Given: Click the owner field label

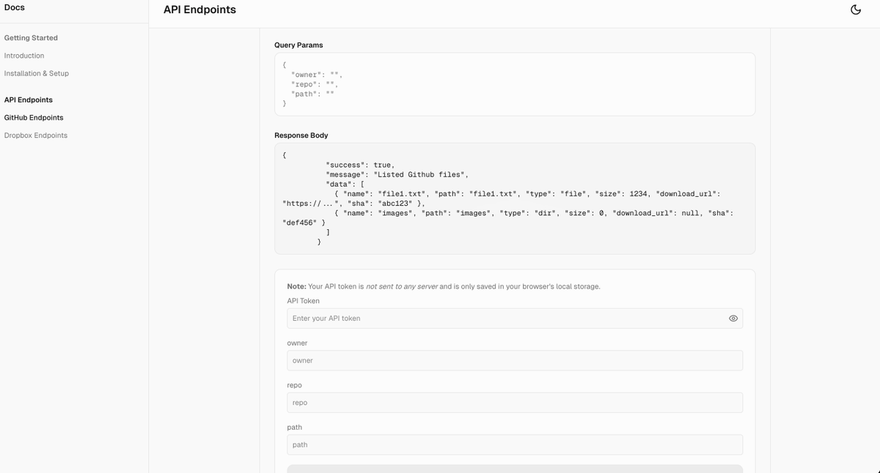Looking at the screenshot, I should click(297, 343).
